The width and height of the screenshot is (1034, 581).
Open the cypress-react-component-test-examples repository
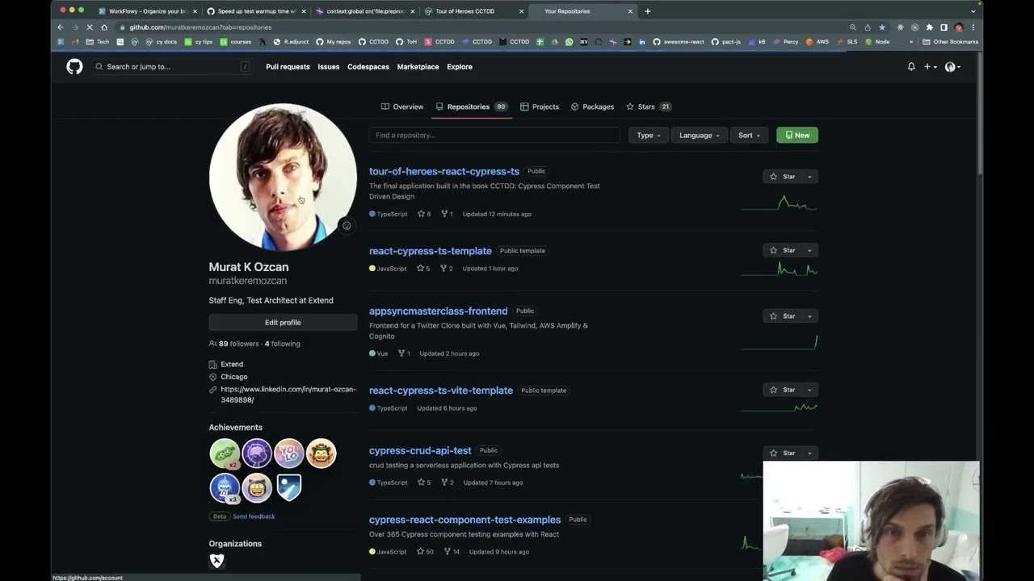[x=464, y=520]
